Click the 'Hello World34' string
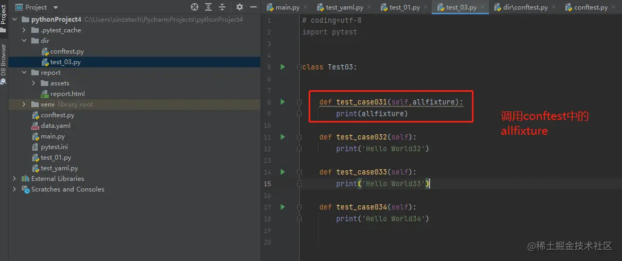The image size is (622, 261). [x=393, y=219]
